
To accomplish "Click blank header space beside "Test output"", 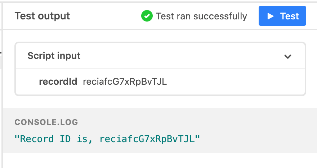I will tap(105, 16).
